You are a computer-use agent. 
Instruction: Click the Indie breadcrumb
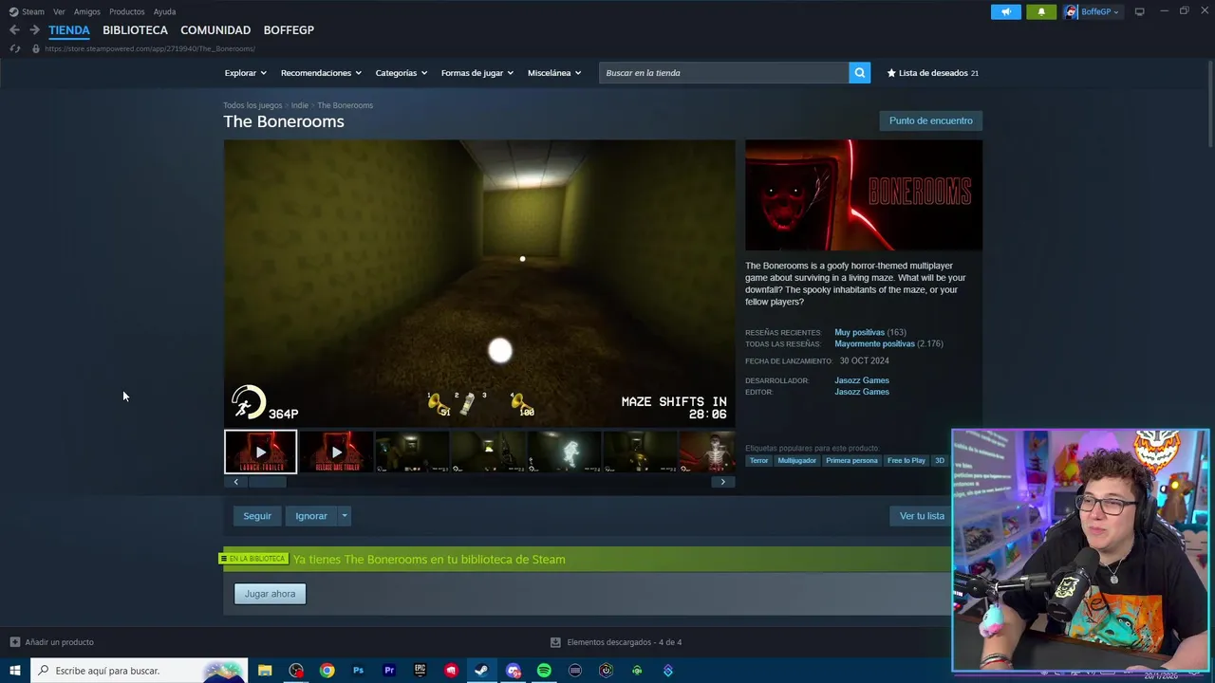pyautogui.click(x=300, y=105)
